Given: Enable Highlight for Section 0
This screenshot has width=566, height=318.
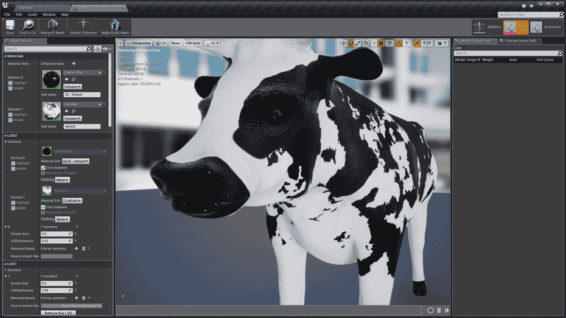Looking at the screenshot, I should pos(13,164).
